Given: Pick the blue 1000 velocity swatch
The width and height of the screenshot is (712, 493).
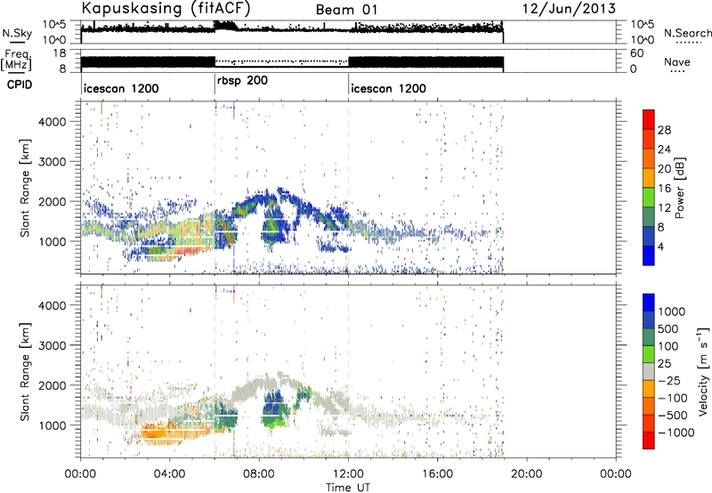Looking at the screenshot, I should pyautogui.click(x=649, y=303).
